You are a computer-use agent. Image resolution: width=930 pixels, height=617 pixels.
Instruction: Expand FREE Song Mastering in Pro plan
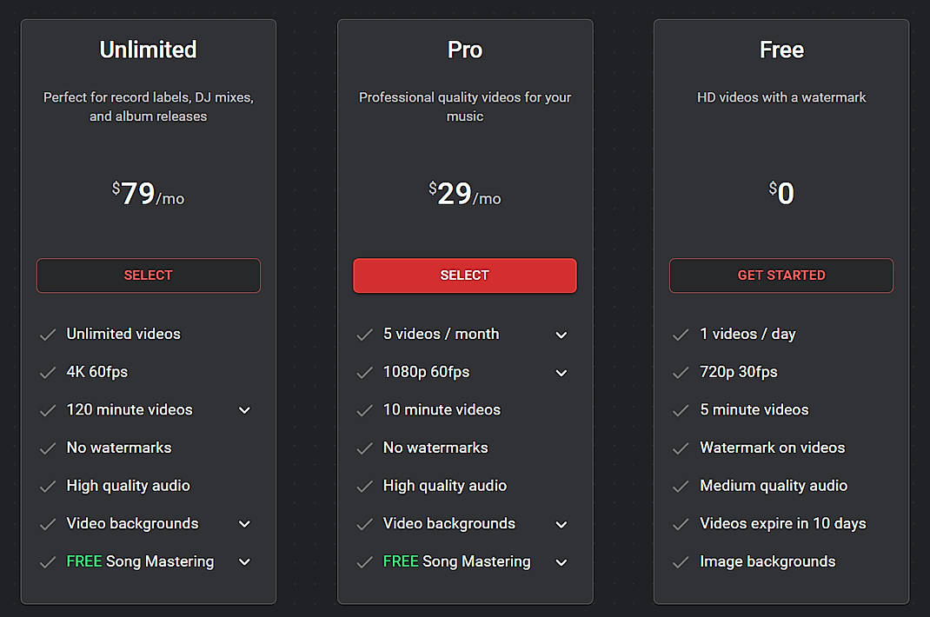[x=561, y=562]
